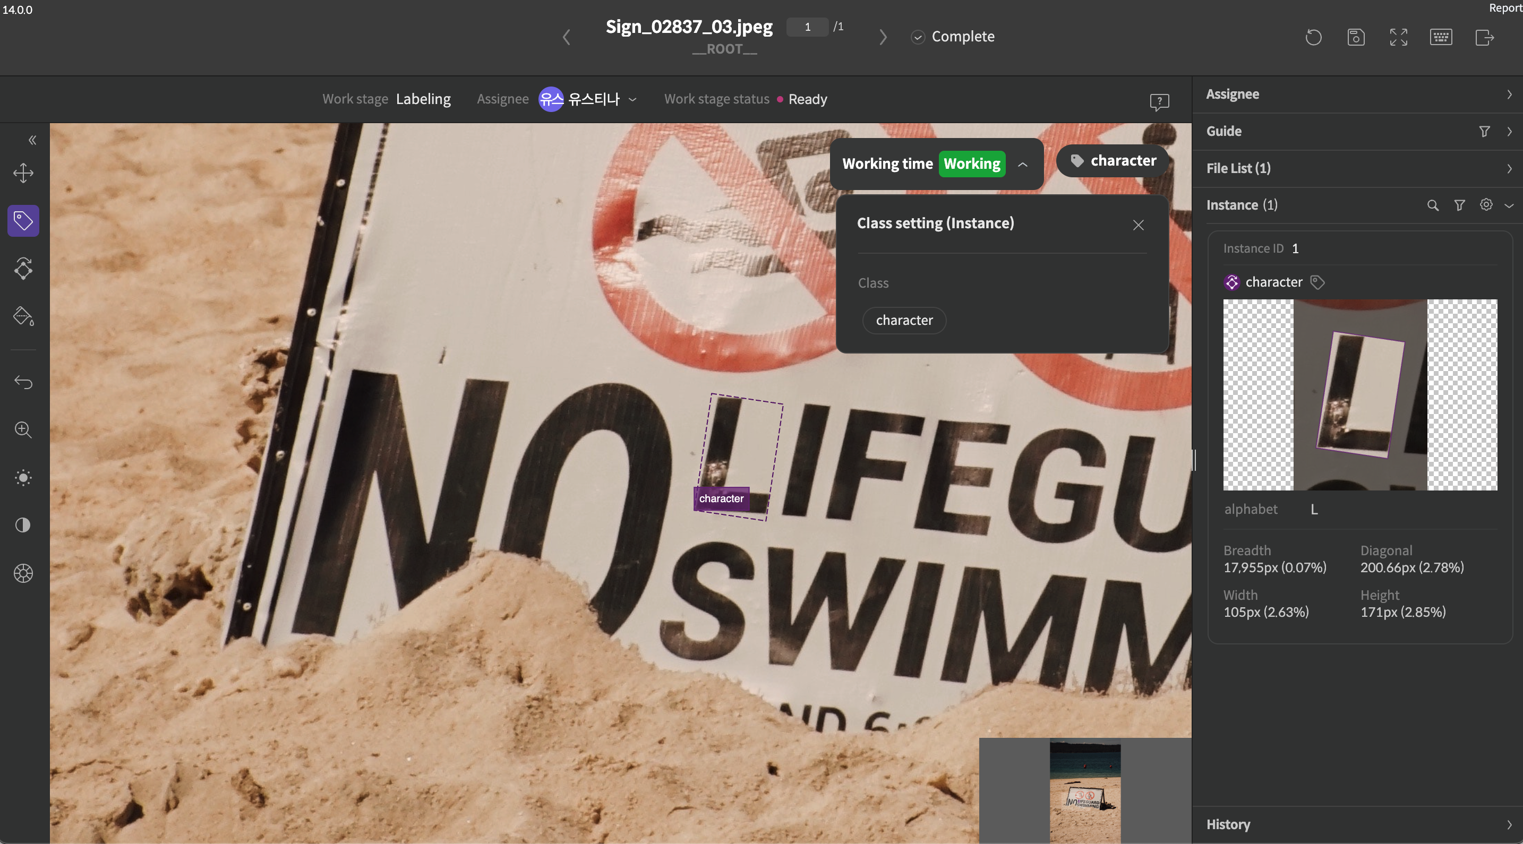Select the paint bucket fill tool

coord(23,316)
